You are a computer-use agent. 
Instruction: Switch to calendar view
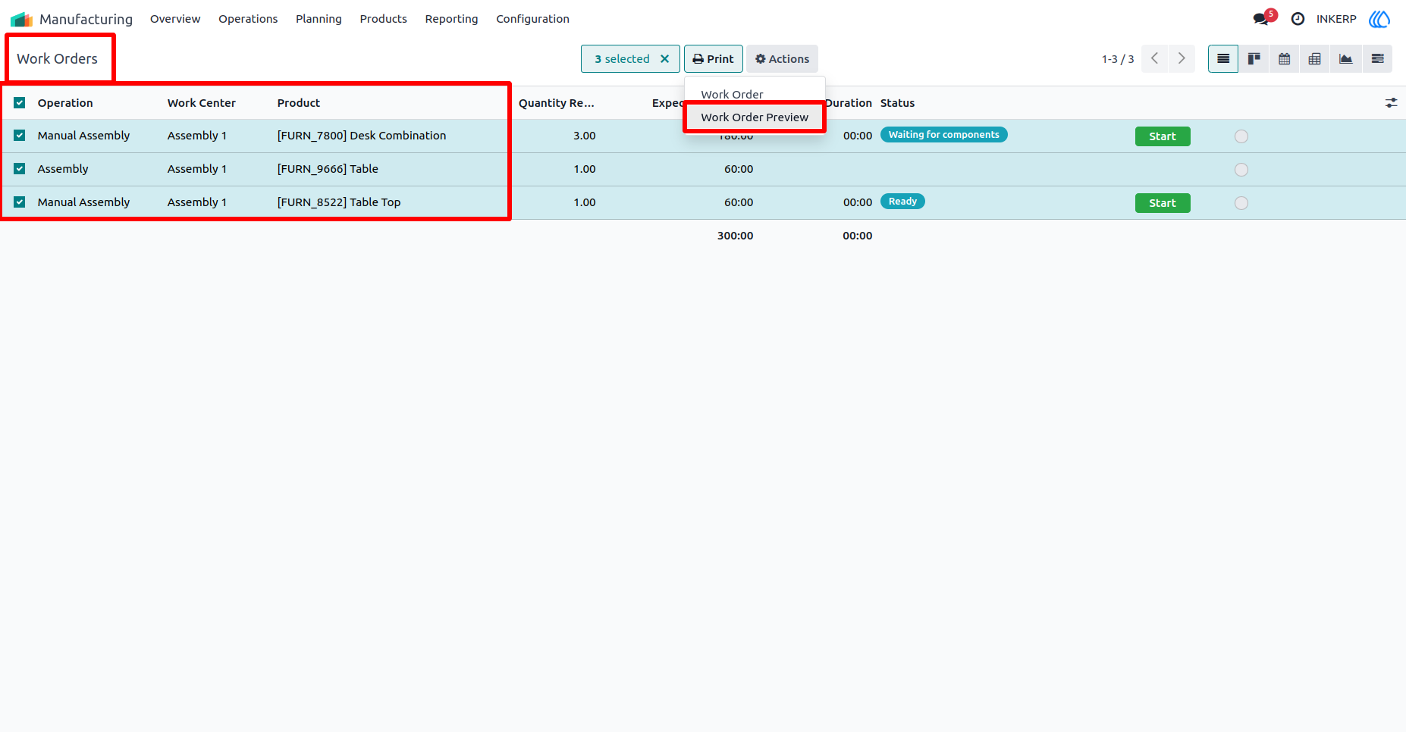1285,59
